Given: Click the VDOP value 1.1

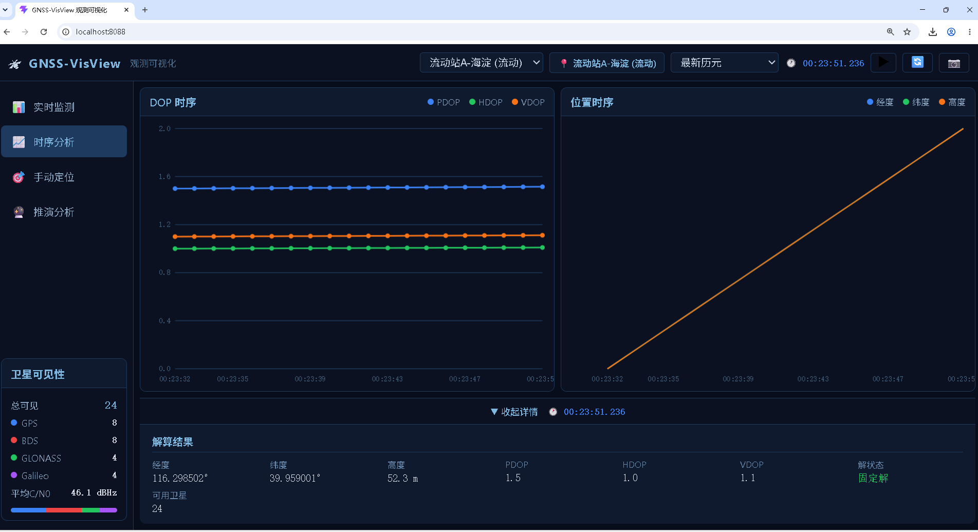Looking at the screenshot, I should click(x=748, y=478).
